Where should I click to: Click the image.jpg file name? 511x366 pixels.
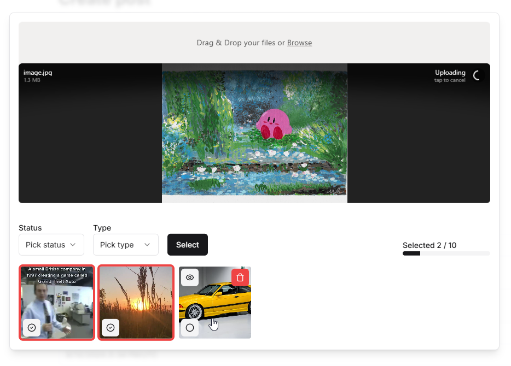tap(38, 73)
